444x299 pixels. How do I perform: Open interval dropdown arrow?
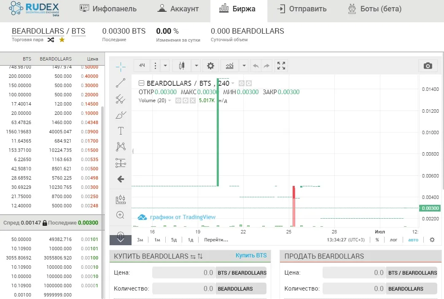[165, 66]
